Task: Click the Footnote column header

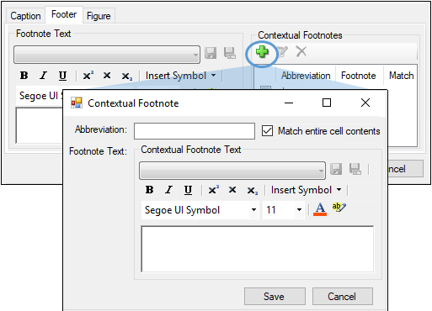Action: click(x=359, y=76)
